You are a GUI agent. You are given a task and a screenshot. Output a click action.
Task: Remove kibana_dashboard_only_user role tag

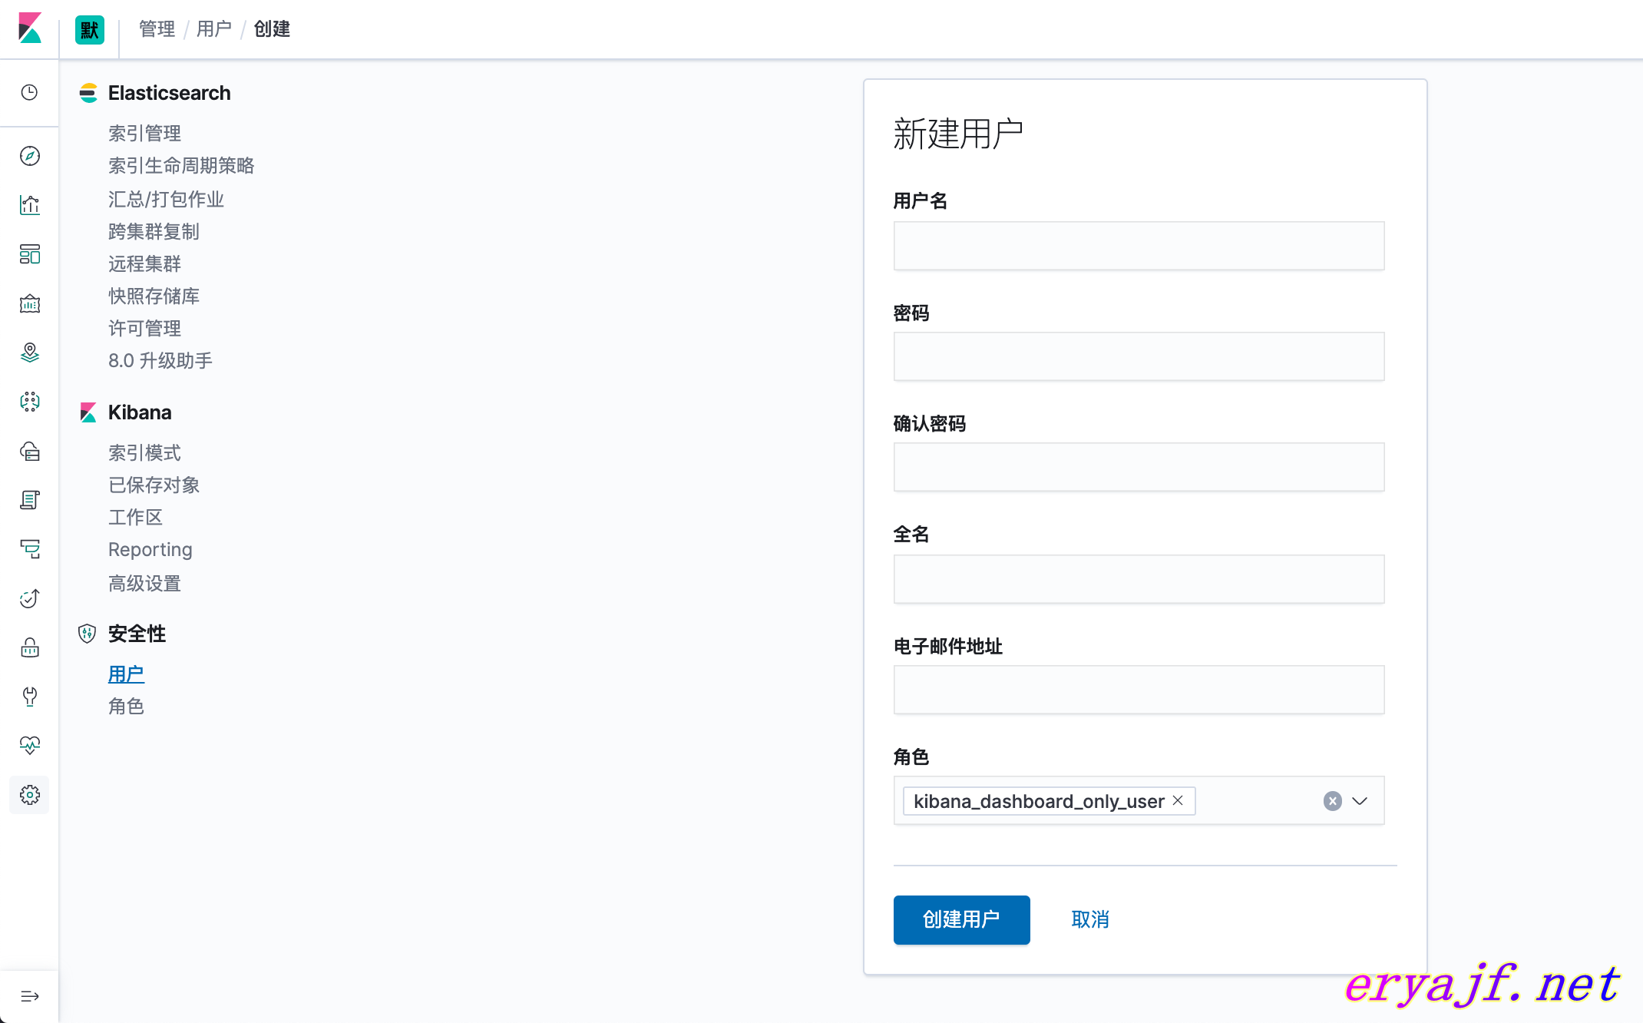click(1178, 800)
